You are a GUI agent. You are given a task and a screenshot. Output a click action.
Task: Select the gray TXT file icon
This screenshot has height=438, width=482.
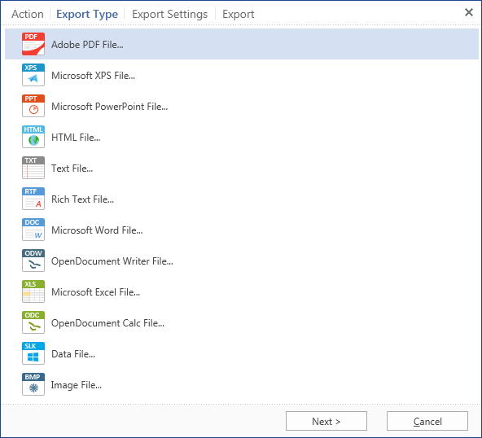tap(33, 168)
